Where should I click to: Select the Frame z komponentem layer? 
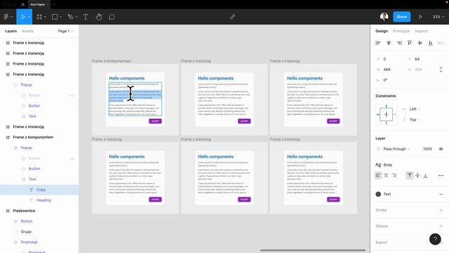point(39,137)
